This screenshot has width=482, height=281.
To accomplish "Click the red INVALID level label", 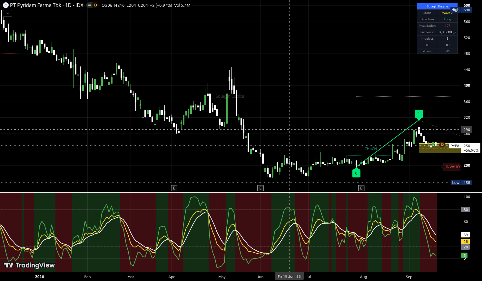I will click(452, 167).
